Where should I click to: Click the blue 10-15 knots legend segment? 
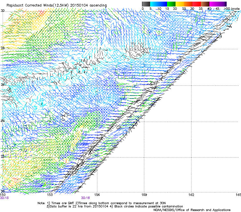pos(163,4)
